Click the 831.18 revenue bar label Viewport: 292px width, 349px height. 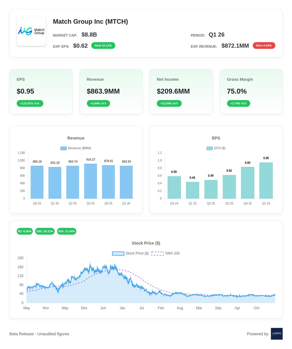point(55,163)
